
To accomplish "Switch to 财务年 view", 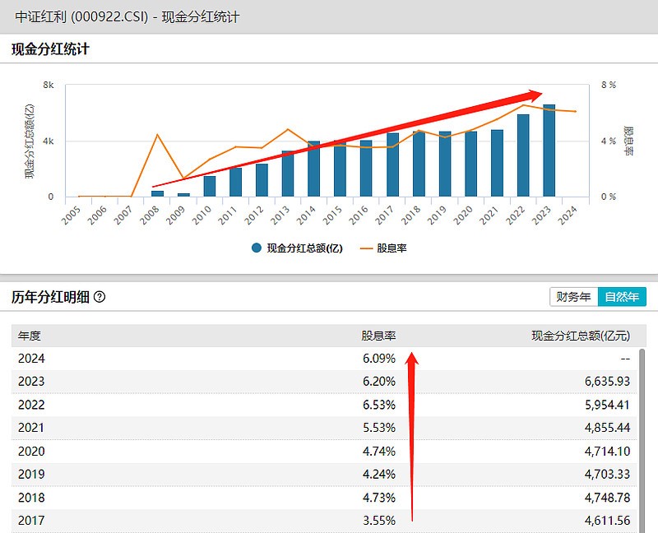I will coord(573,297).
